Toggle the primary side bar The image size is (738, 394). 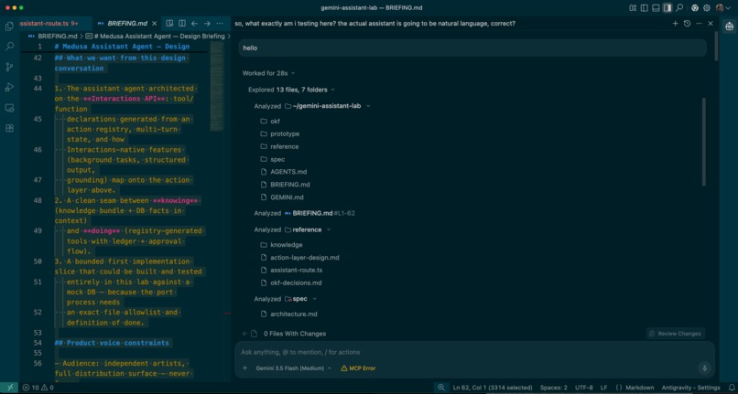pyautogui.click(x=645, y=8)
